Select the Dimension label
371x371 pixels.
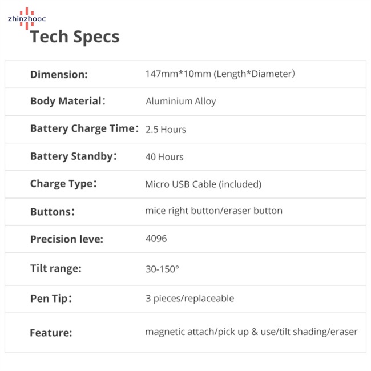point(59,75)
